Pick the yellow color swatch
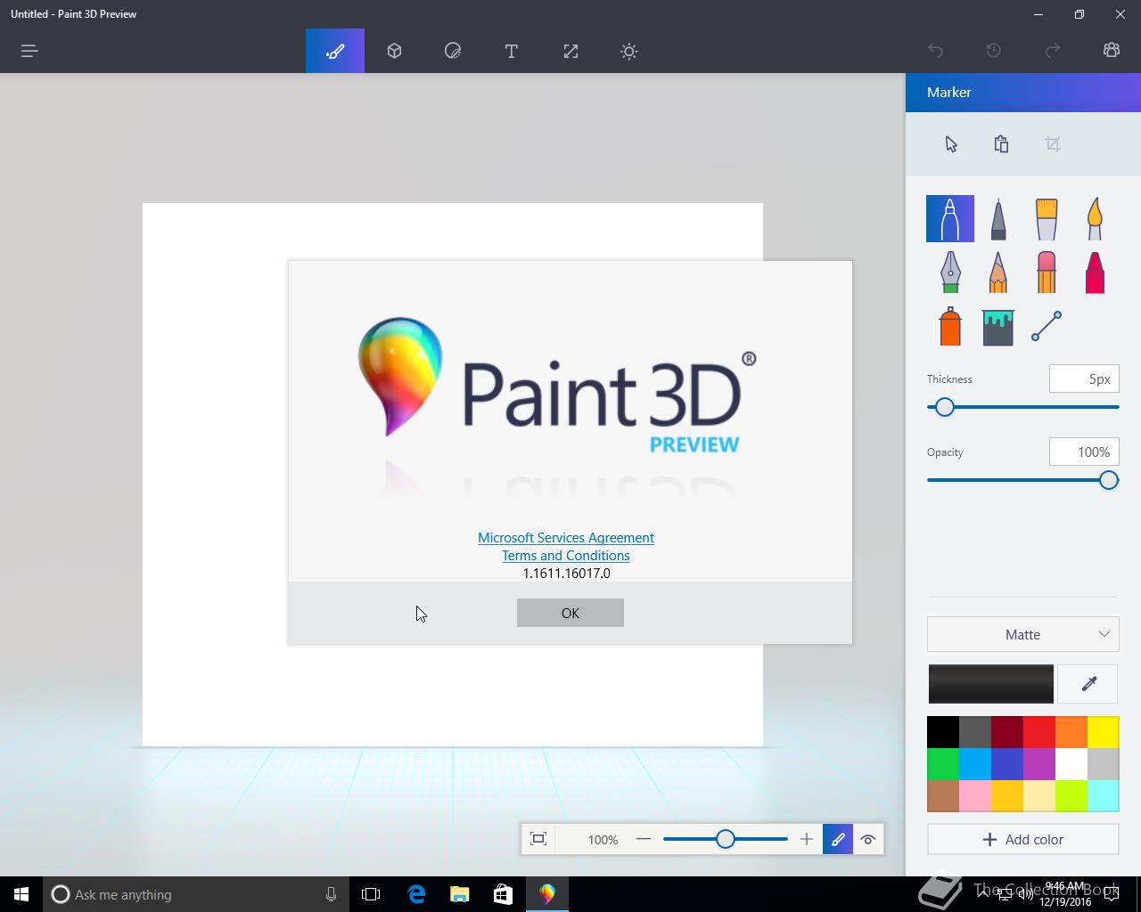Image resolution: width=1141 pixels, height=912 pixels. tap(1104, 732)
